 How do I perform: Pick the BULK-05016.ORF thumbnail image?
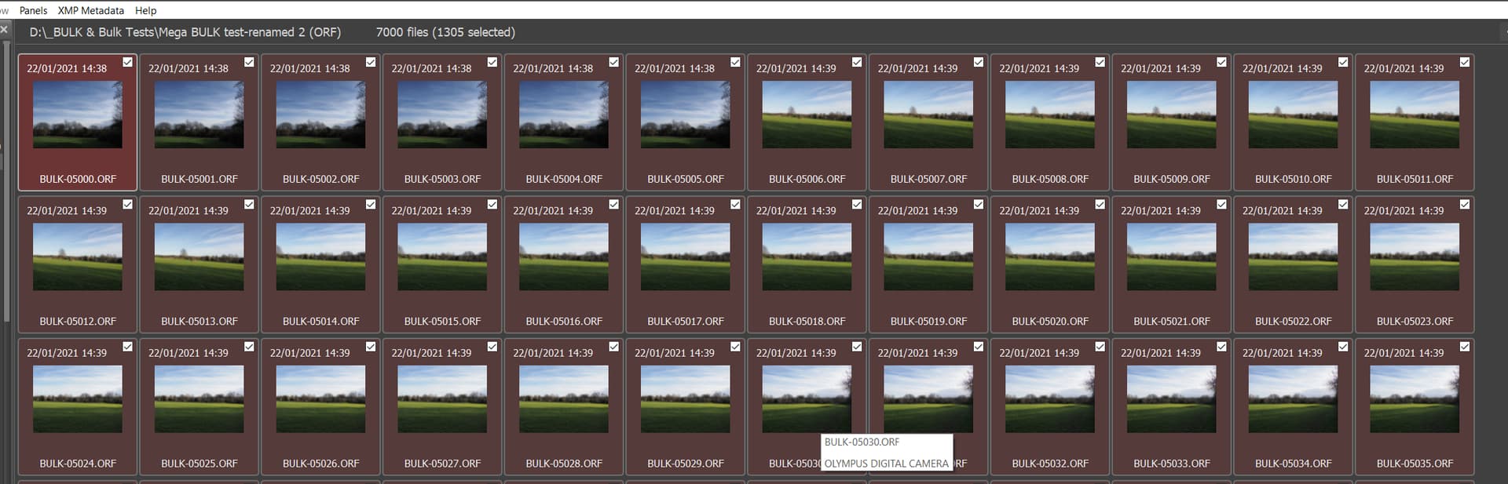click(563, 257)
